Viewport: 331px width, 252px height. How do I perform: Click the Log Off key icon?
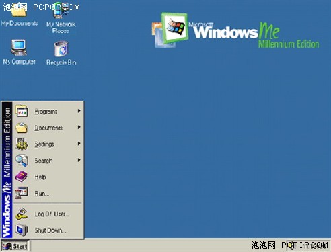click(x=22, y=214)
